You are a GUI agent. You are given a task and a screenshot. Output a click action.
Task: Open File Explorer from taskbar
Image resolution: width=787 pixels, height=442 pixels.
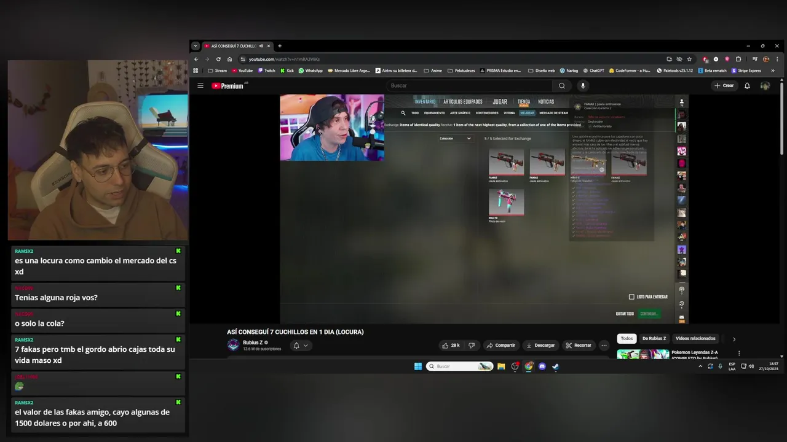pos(501,366)
